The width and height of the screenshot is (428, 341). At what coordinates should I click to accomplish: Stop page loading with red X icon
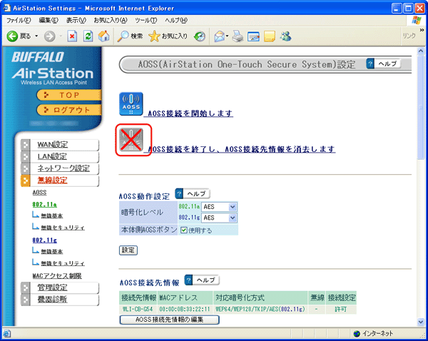72,36
